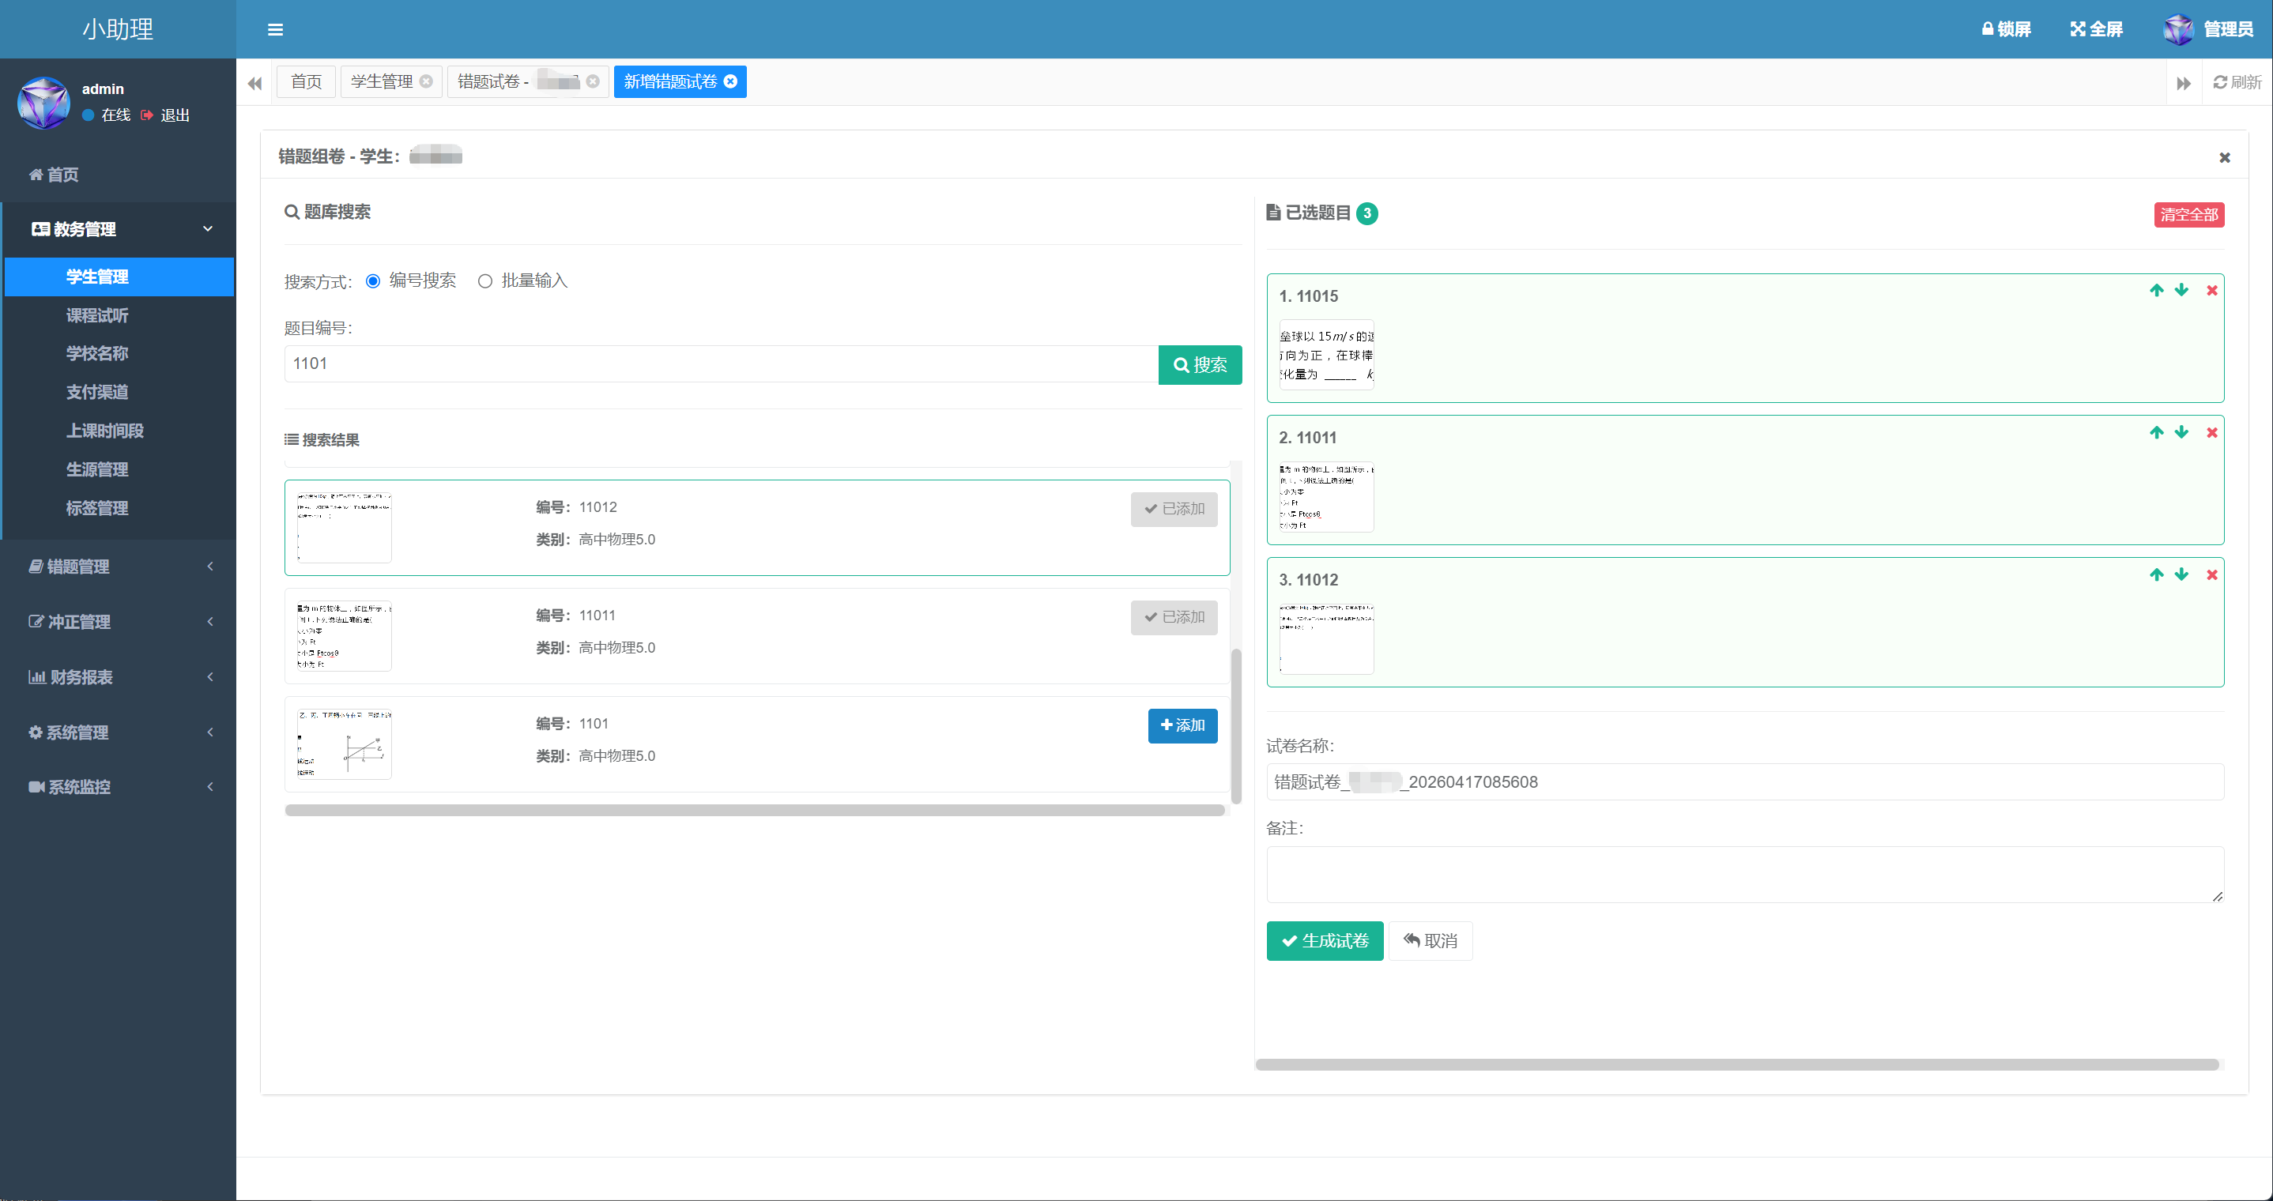The width and height of the screenshot is (2273, 1201).
Task: Switch to the 首页 tab
Action: coord(306,82)
